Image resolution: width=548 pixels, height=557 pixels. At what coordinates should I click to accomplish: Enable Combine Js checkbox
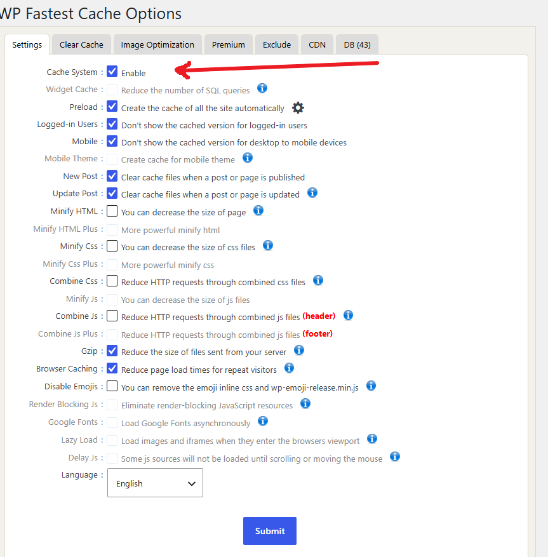click(112, 316)
